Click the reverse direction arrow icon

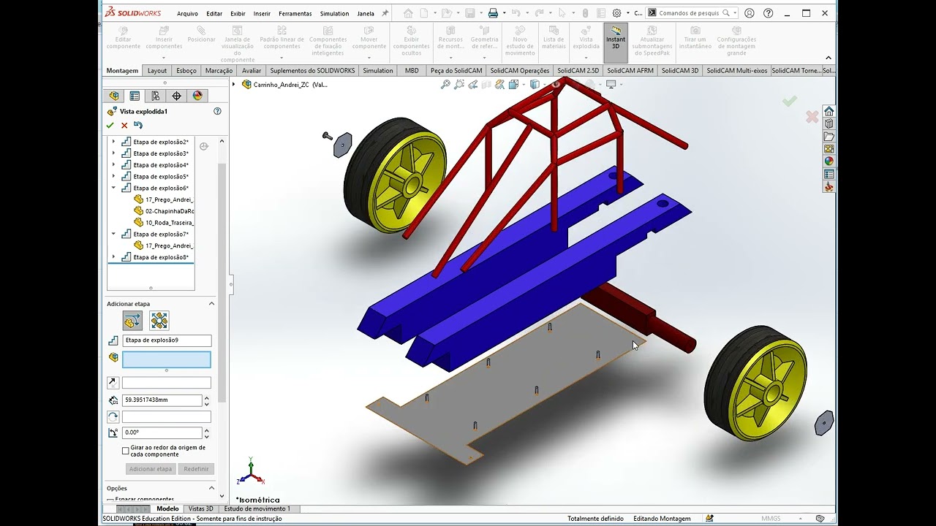pos(113,382)
